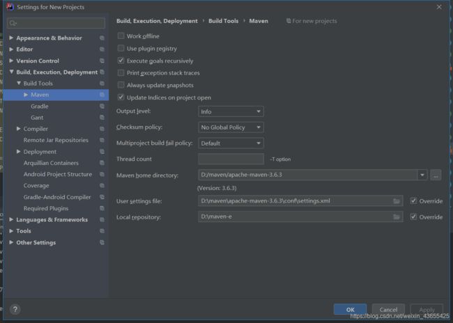453x323 pixels.
Task: Open the Checksum policy dropdown
Action: click(231, 127)
